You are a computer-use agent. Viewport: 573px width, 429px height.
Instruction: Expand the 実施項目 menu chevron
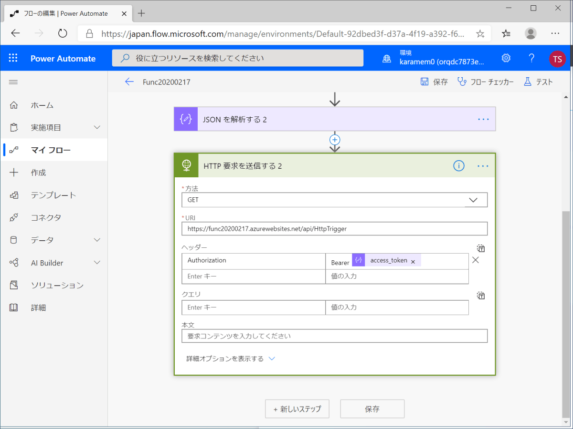pos(97,127)
